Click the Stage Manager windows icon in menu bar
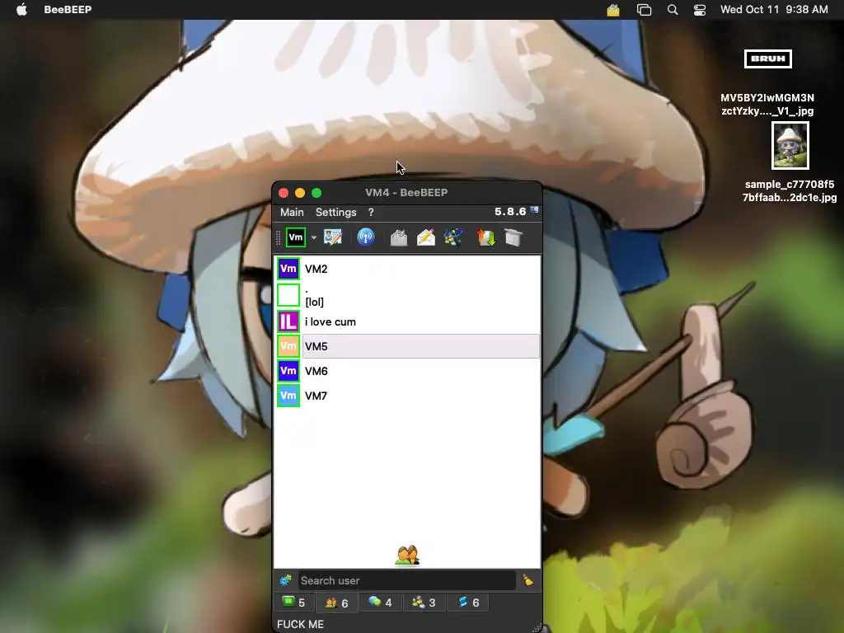 tap(644, 10)
